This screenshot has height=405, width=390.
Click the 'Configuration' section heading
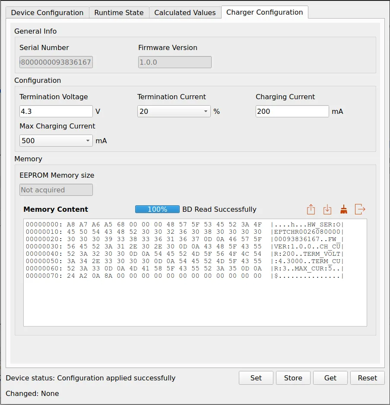pyautogui.click(x=38, y=80)
